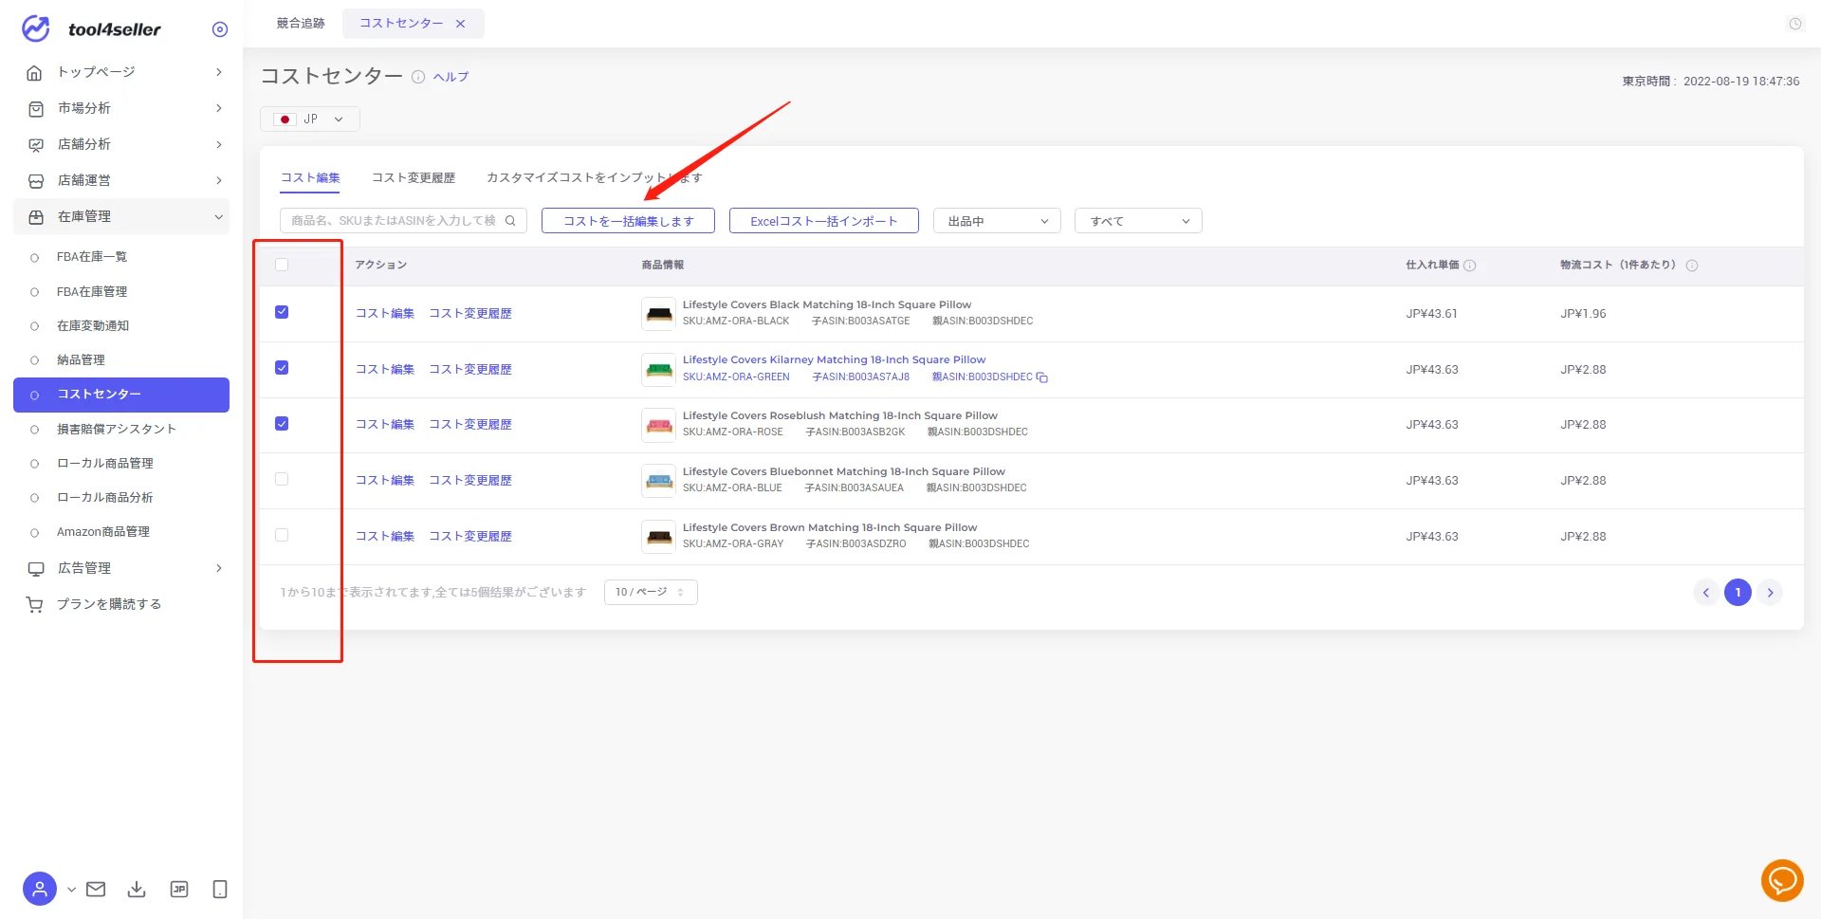Toggle the select-all header checkbox
Screen dimensions: 1821x919
tap(282, 265)
